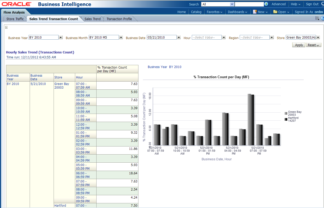Open the Favorites menu
The height and width of the screenshot is (208, 324).
click(214, 12)
